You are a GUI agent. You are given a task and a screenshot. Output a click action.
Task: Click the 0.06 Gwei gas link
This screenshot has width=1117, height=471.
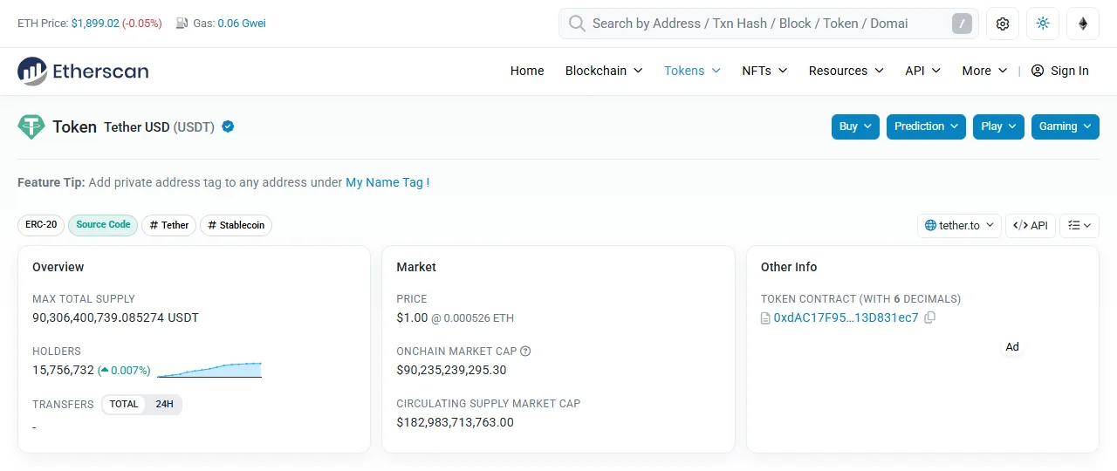[x=242, y=24]
